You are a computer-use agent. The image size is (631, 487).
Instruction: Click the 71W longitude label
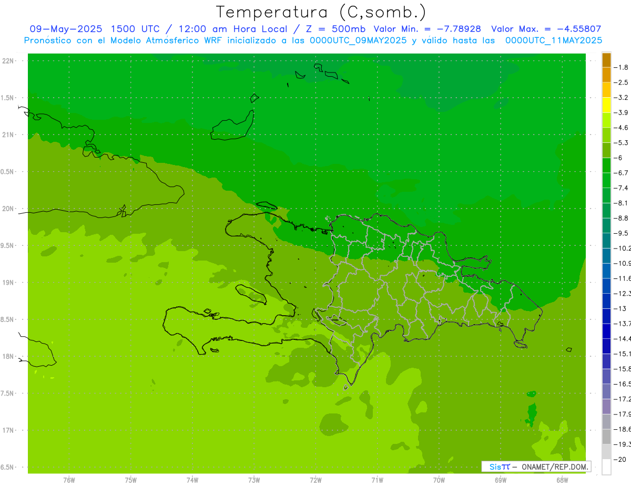[377, 480]
